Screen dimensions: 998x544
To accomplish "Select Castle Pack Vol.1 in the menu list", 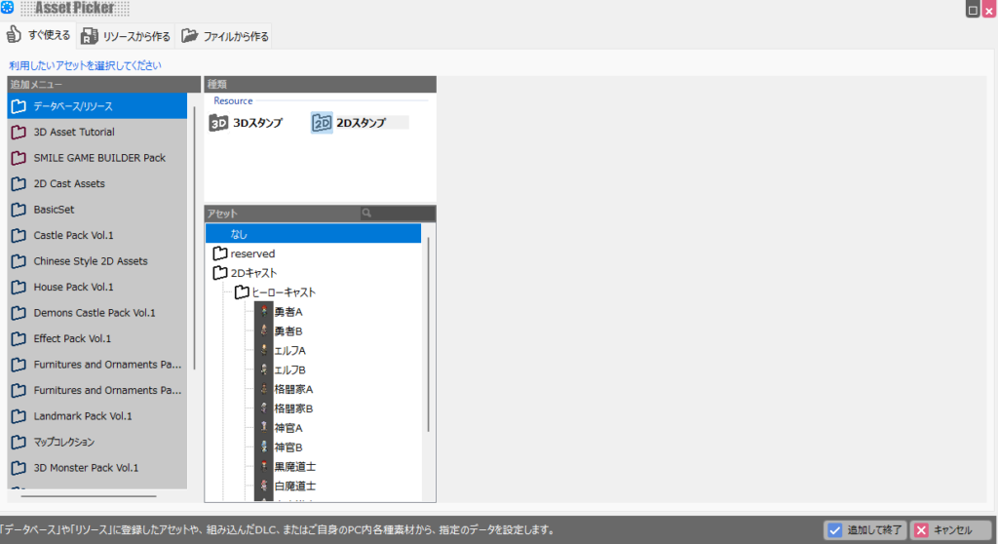I will (73, 235).
